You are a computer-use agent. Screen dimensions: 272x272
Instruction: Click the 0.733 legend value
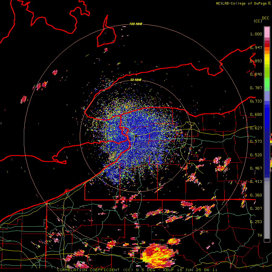click(256, 101)
